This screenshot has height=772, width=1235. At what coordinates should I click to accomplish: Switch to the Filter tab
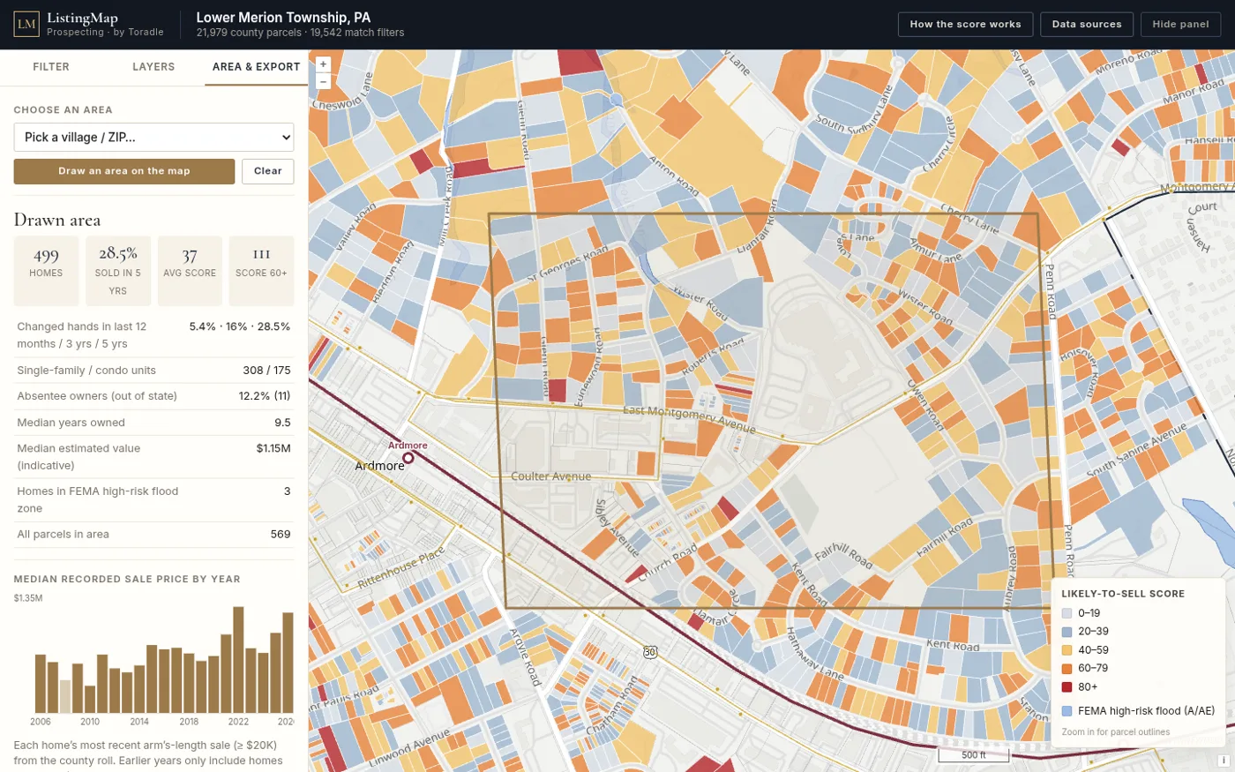coord(51,67)
